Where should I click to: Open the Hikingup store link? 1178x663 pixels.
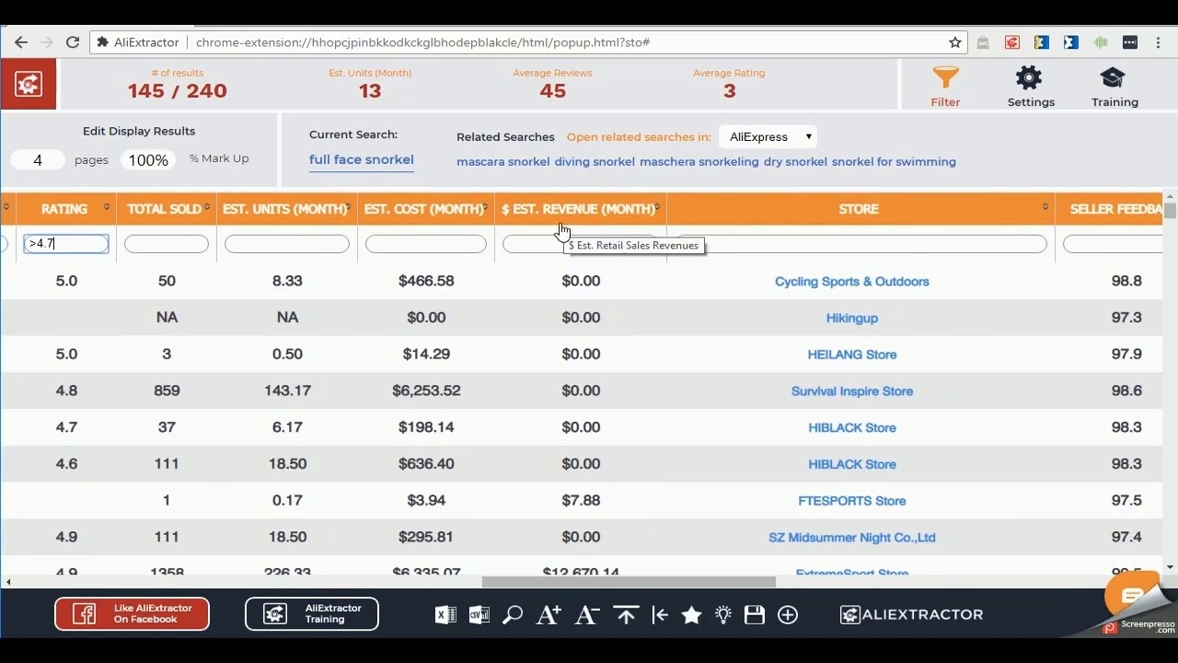(x=852, y=319)
